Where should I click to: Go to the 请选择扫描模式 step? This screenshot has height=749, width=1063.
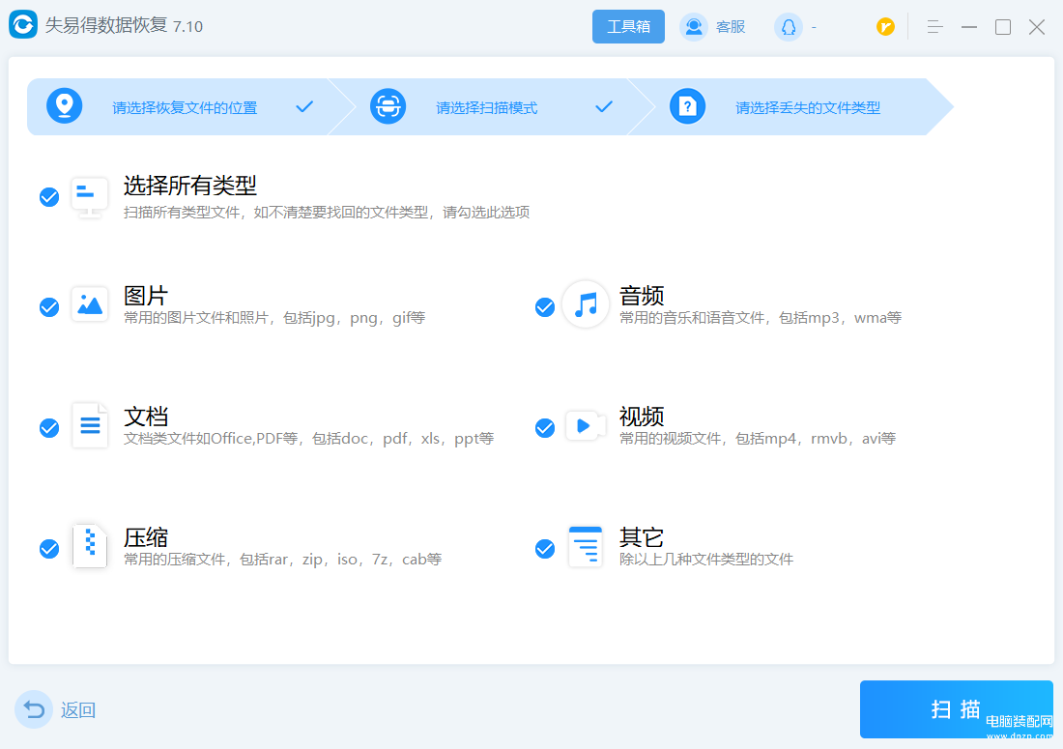[486, 107]
